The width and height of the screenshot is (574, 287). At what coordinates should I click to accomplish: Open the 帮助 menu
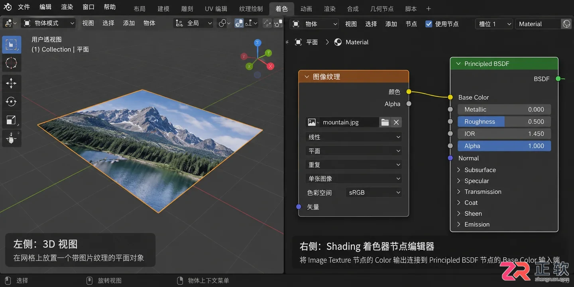(110, 7)
